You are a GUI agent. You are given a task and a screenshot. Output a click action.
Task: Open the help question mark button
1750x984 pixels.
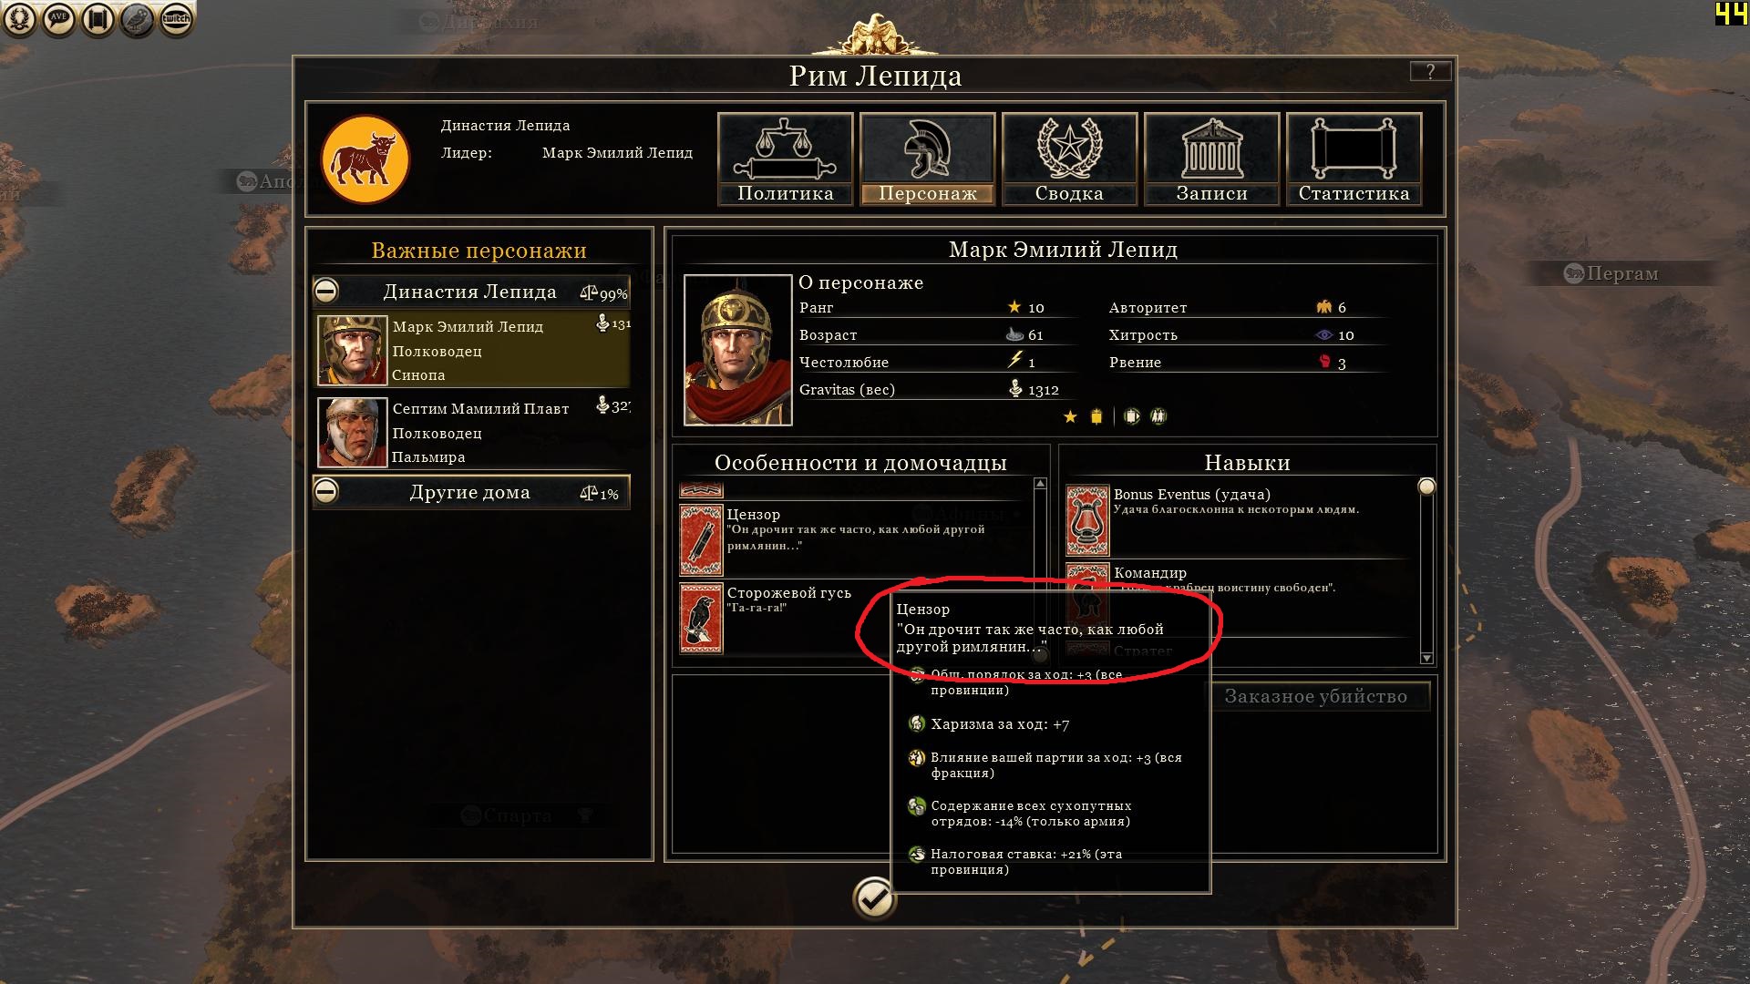[x=1429, y=71]
